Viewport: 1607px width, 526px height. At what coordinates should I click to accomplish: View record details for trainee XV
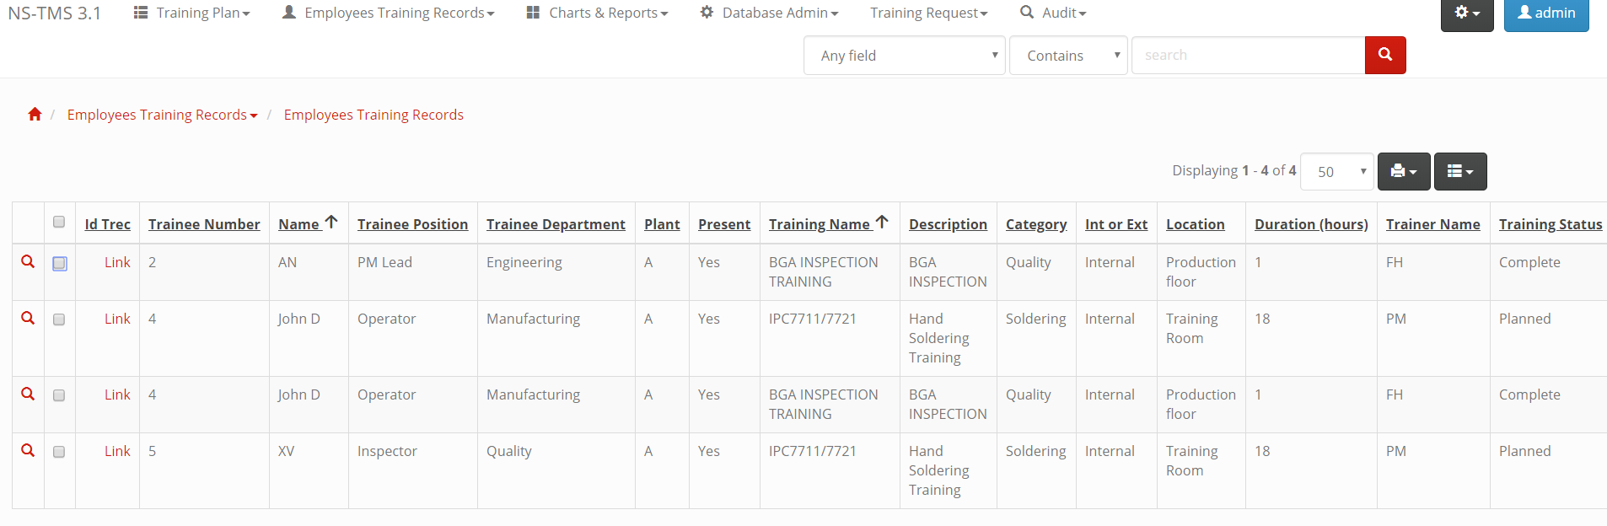click(x=28, y=451)
